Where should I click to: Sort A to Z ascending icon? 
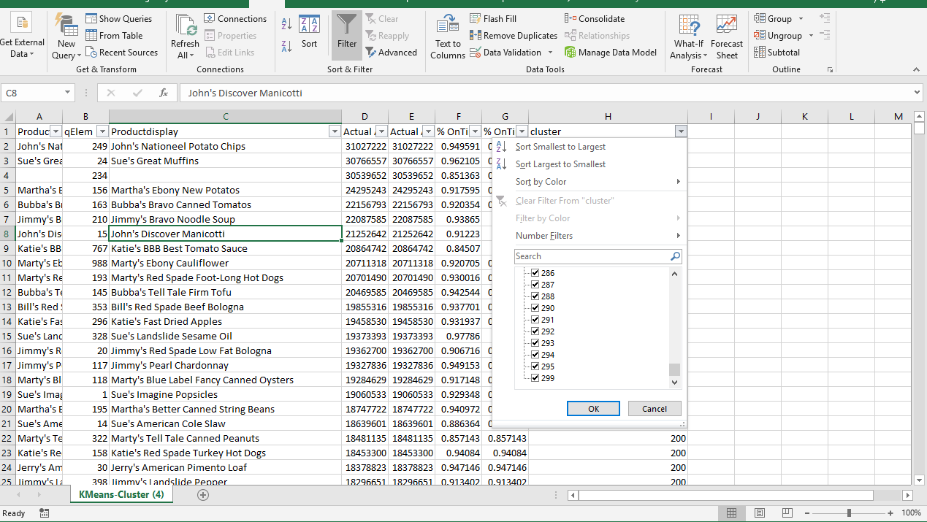287,25
